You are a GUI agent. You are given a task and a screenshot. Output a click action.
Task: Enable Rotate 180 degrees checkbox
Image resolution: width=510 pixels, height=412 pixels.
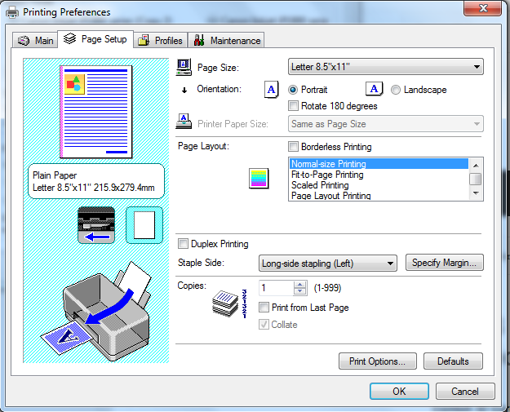[293, 106]
